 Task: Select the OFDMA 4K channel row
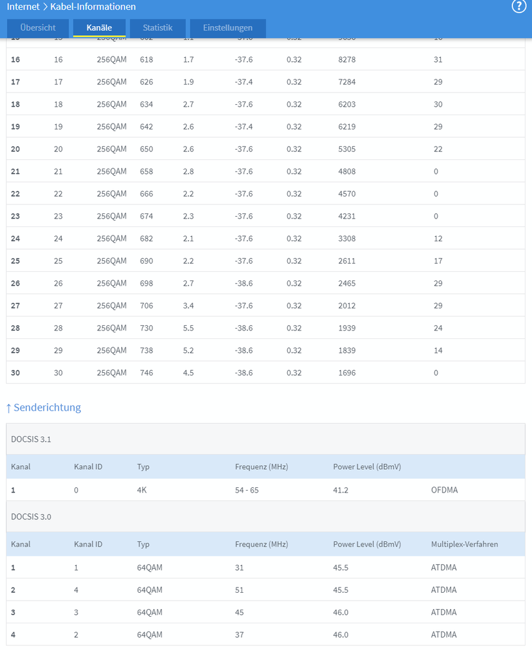(266, 490)
